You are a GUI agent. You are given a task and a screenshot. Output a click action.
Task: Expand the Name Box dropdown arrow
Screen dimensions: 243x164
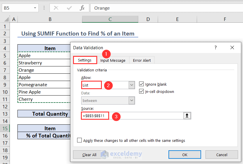(x=35, y=8)
